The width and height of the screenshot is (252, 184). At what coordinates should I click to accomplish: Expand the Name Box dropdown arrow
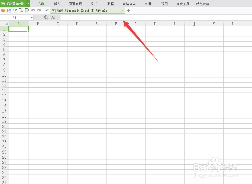[32, 17]
